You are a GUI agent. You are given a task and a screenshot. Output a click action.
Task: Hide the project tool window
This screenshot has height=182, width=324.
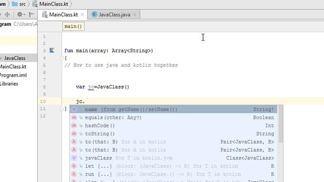click(31, 15)
